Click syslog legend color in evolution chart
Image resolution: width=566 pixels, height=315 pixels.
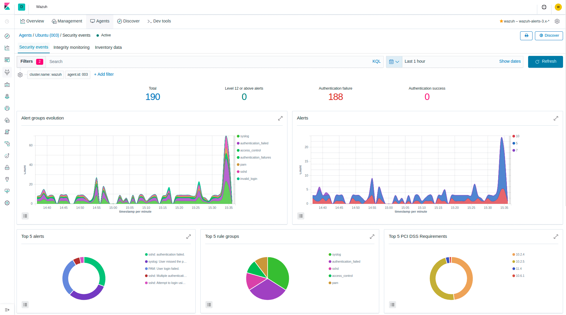tap(238, 136)
